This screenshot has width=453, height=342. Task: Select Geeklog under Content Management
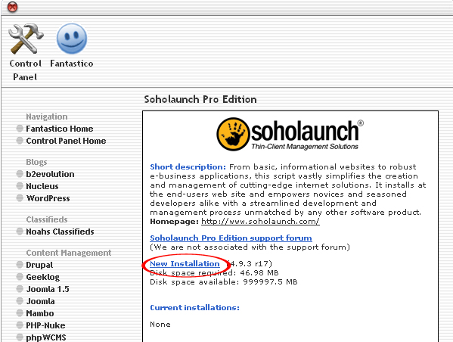point(42,277)
